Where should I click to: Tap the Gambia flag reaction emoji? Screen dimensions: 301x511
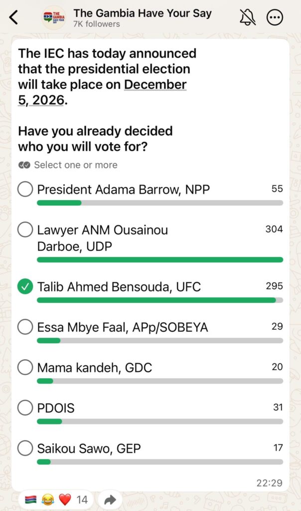(x=30, y=500)
